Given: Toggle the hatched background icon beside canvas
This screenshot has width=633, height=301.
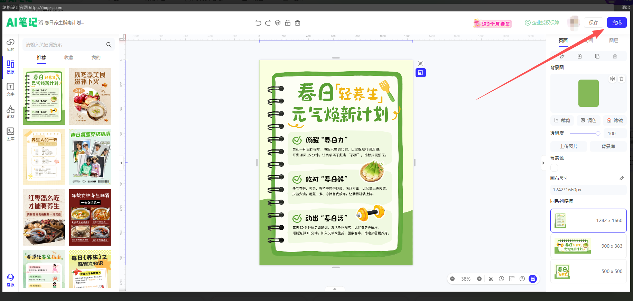Looking at the screenshot, I should click(420, 63).
